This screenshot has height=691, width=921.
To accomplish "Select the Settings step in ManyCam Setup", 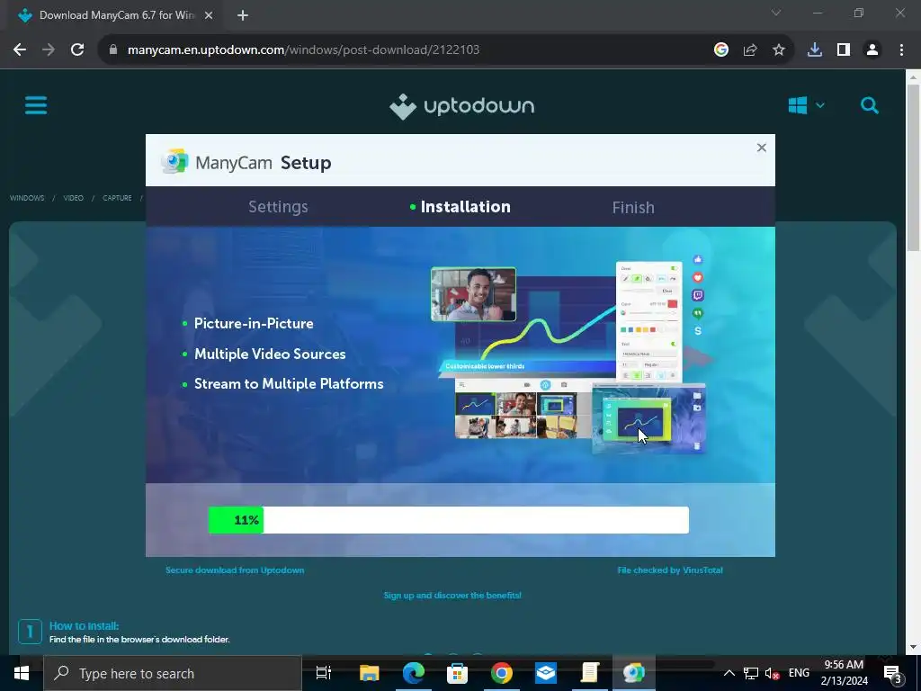I will coord(278,207).
